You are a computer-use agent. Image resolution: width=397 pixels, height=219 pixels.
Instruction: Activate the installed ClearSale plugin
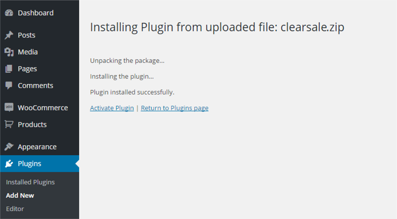(x=112, y=108)
